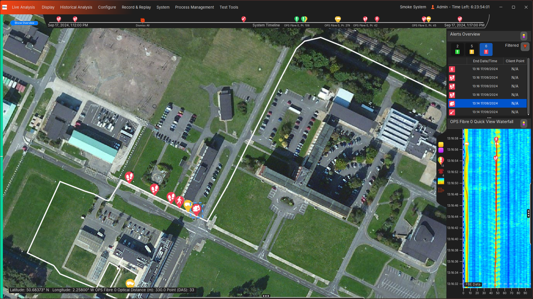The height and width of the screenshot is (299, 533).
Task: Open the waterfall thumbnail icon in the side strip
Action: click(441, 181)
